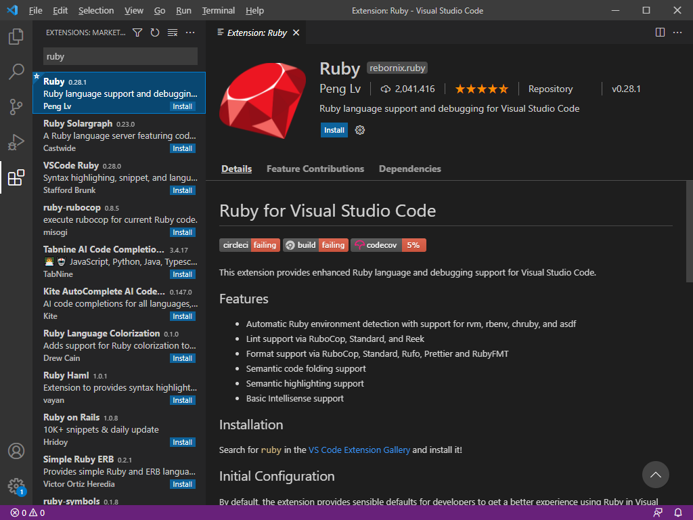This screenshot has width=693, height=520.
Task: Open the Terminal menu
Action: coord(219,10)
